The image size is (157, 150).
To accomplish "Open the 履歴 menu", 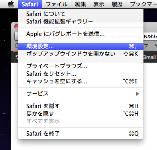I will pos(117,4).
